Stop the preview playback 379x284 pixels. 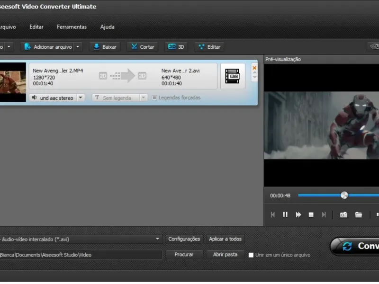[311, 214]
